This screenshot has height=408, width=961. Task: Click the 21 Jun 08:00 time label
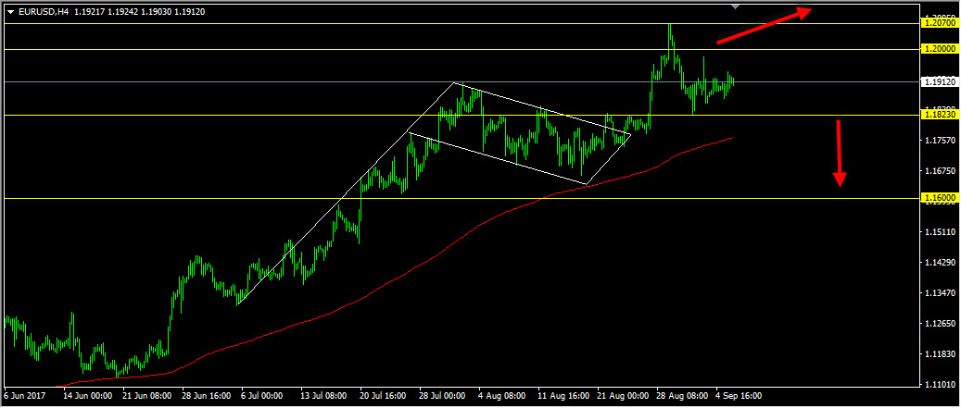(147, 396)
